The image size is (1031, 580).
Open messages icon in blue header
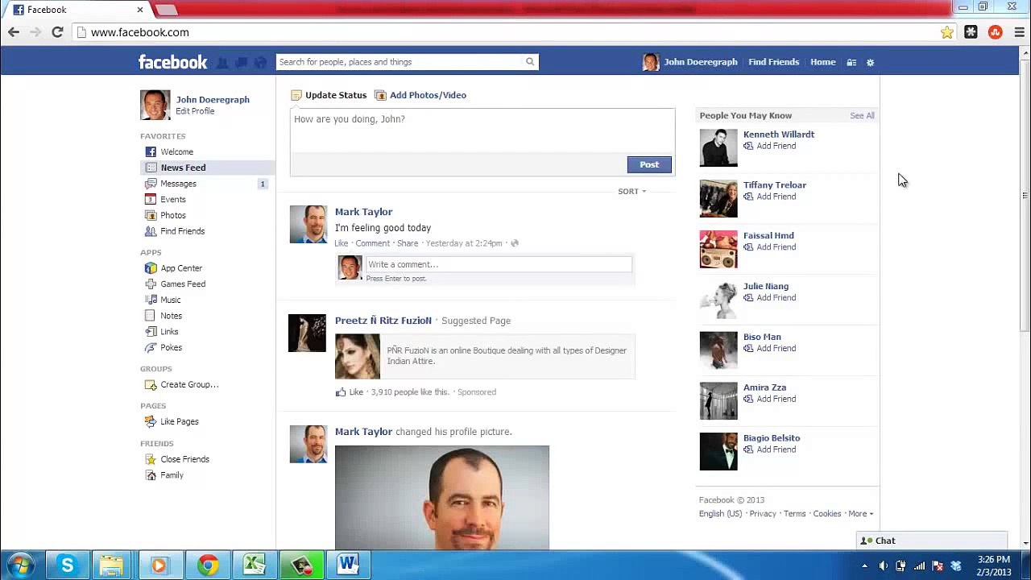pyautogui.click(x=241, y=62)
